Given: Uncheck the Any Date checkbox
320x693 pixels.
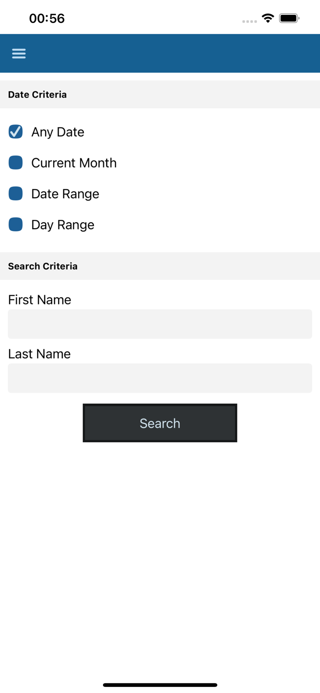Looking at the screenshot, I should tap(16, 132).
